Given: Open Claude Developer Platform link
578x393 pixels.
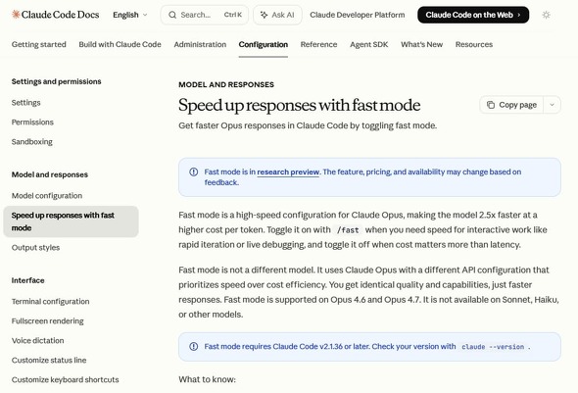Looking at the screenshot, I should click(x=358, y=15).
